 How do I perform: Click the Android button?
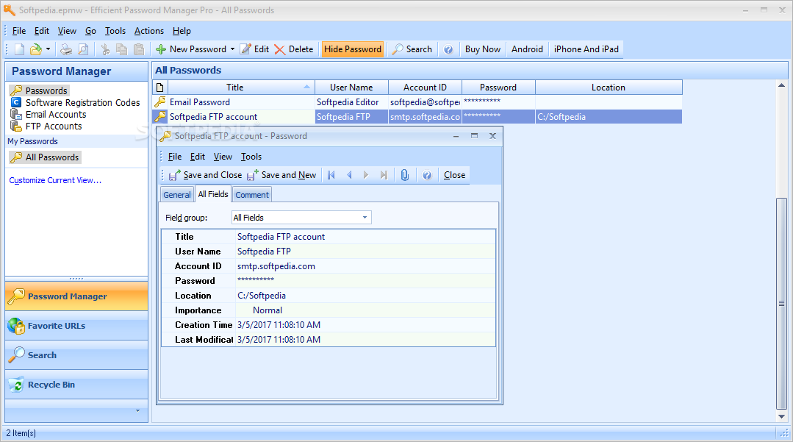pyautogui.click(x=527, y=49)
